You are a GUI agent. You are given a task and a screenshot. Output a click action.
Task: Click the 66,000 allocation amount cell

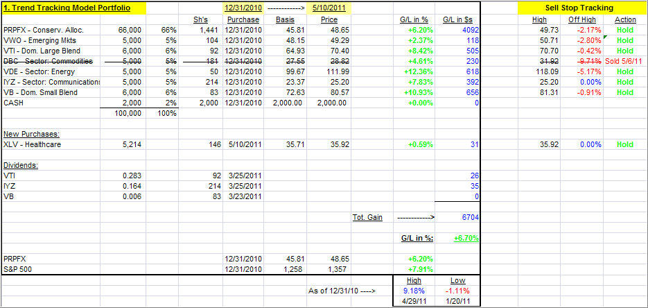click(123, 31)
